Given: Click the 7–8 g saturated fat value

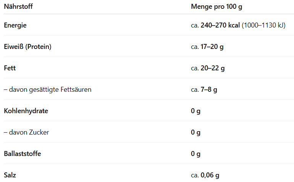Looking at the screenshot, I should tap(209, 89).
